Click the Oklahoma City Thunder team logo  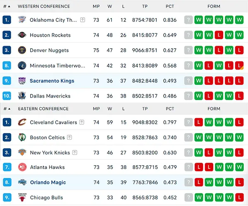coord(22,20)
